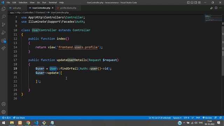Open the Customize Layout button
The height and width of the screenshot is (126, 224).
click(199, 2)
